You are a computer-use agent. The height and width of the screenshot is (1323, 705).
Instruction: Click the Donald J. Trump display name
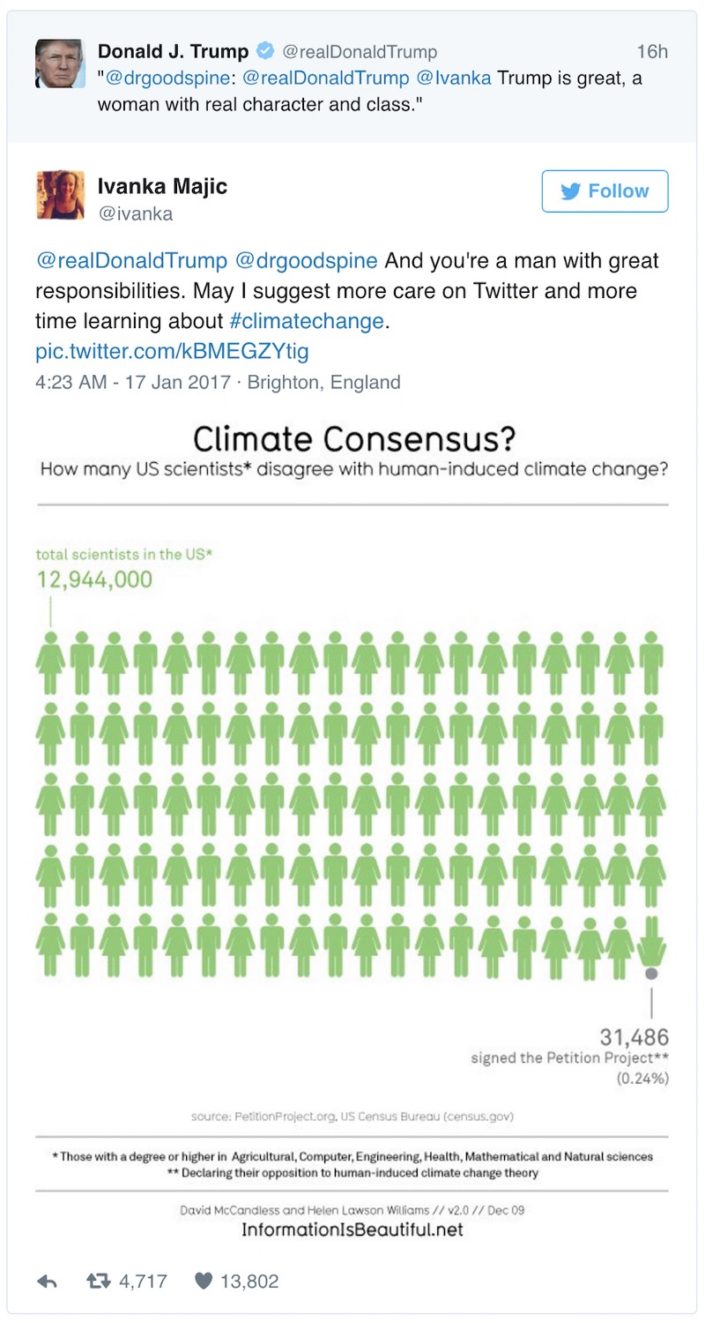[173, 51]
